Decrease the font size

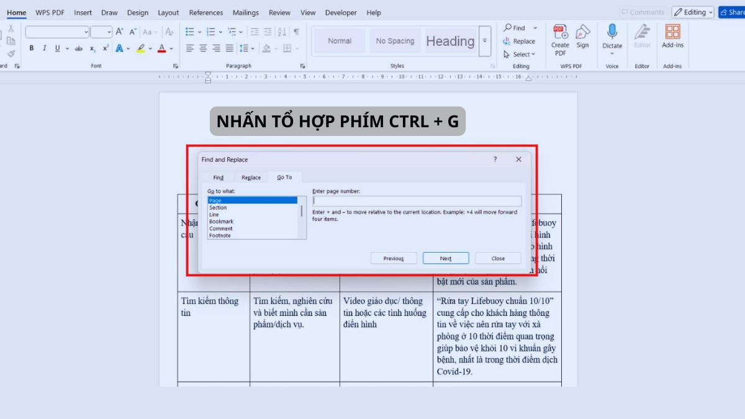point(133,32)
